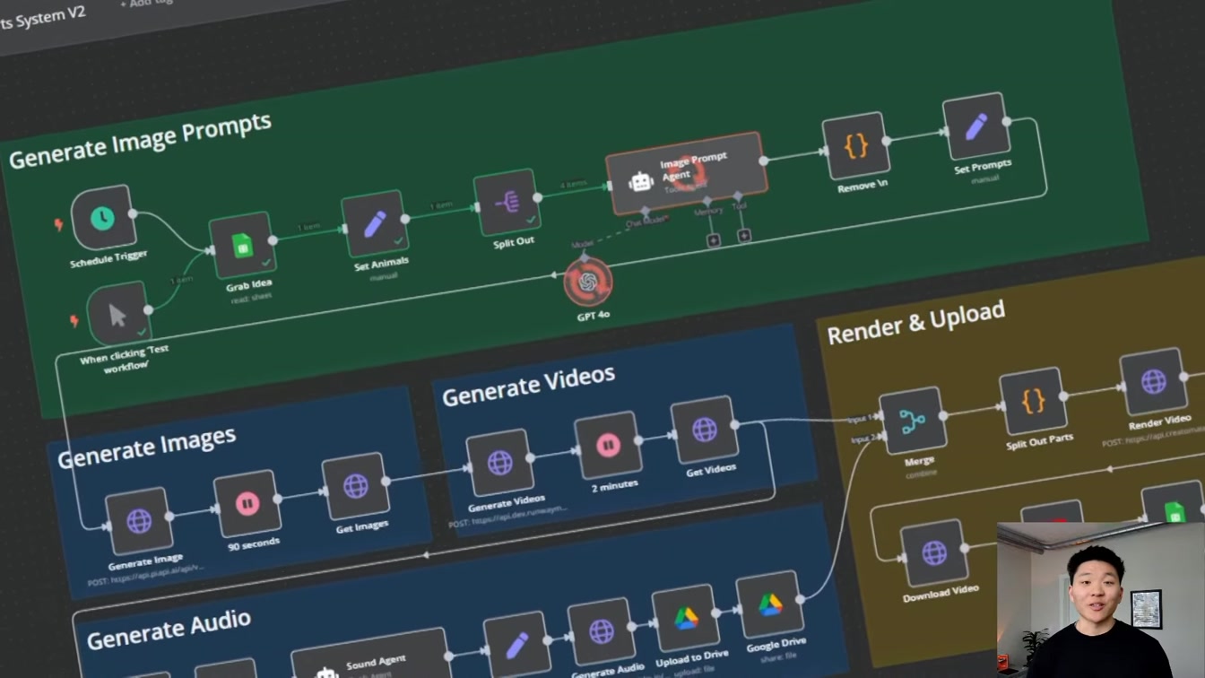Open the Generate Videos HTTP request node
The height and width of the screenshot is (678, 1205).
[499, 463]
